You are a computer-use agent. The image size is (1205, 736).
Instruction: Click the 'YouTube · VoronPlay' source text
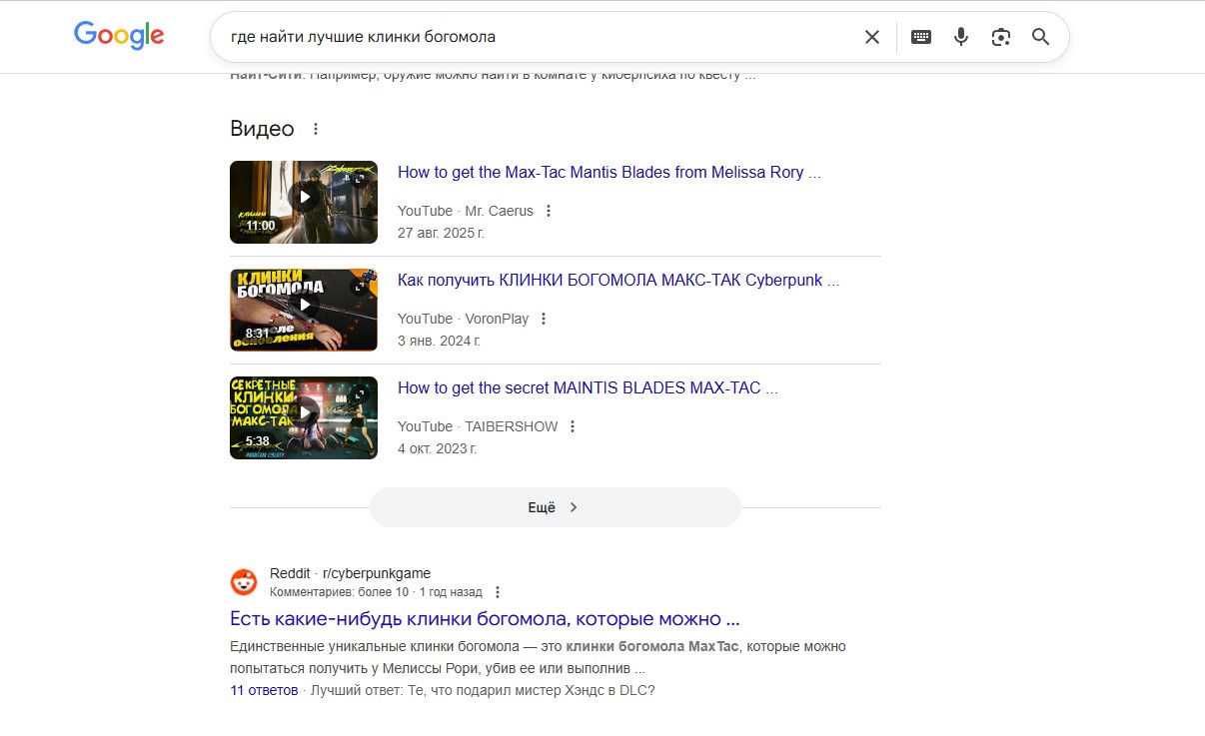(x=464, y=319)
